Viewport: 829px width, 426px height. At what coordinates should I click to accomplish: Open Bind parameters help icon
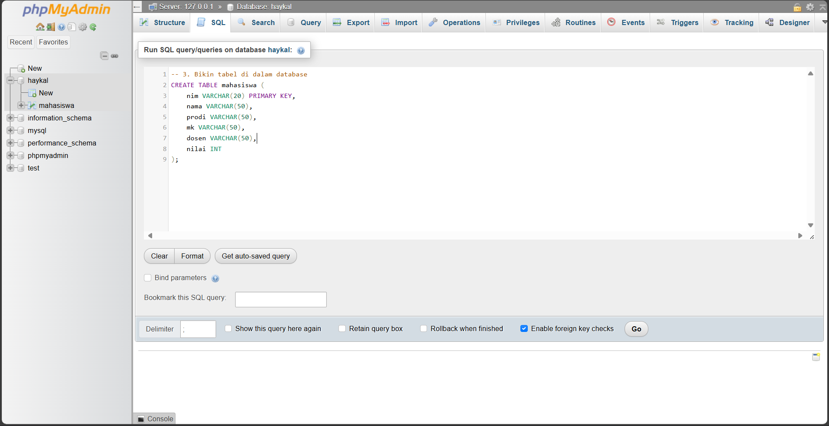point(215,278)
